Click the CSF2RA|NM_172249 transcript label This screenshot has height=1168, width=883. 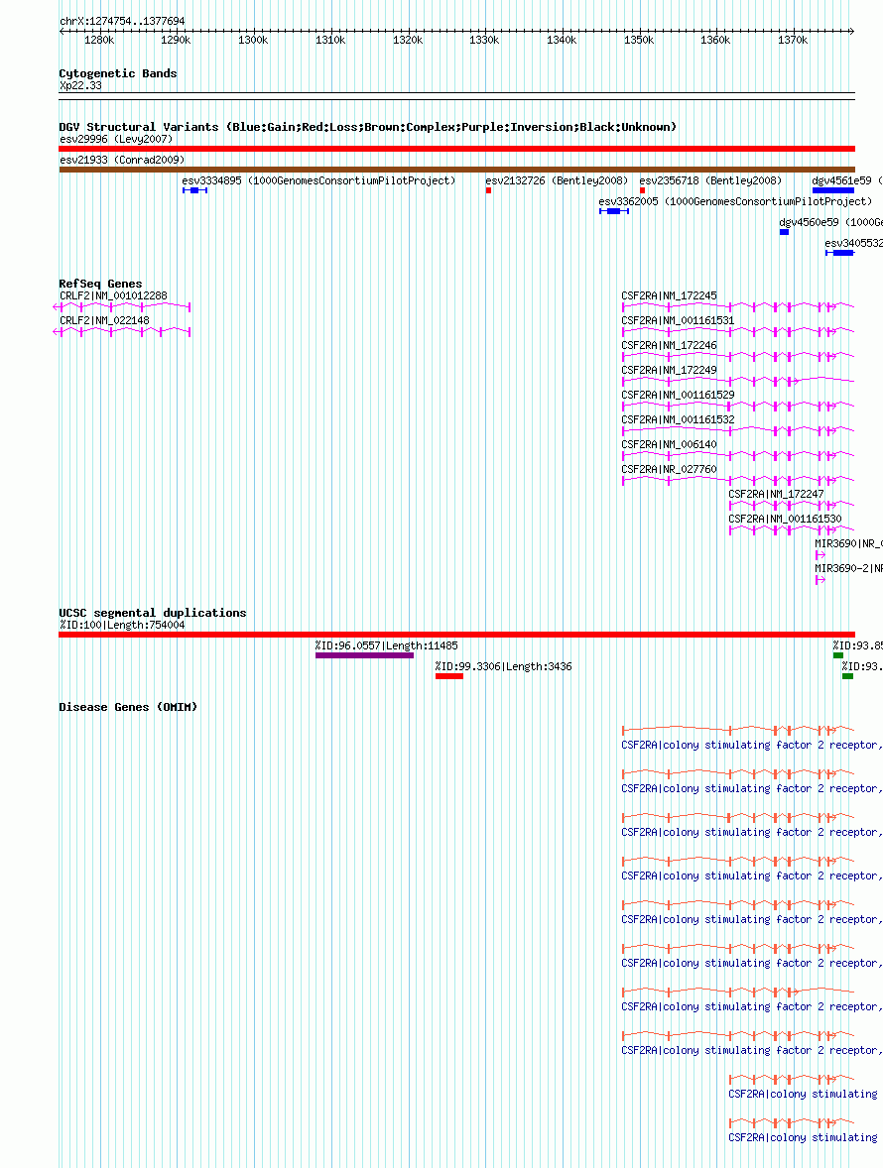tap(669, 370)
